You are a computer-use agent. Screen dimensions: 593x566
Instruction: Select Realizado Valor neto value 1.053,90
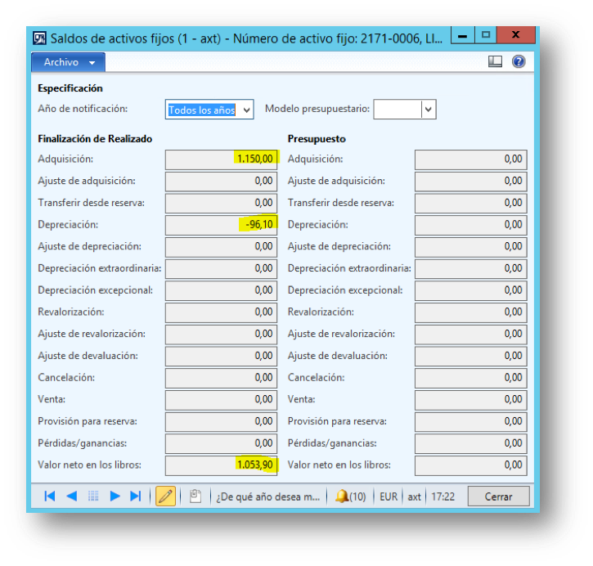(221, 465)
